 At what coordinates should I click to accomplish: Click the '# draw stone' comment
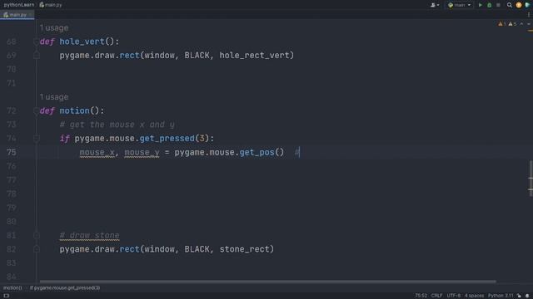[x=89, y=235]
